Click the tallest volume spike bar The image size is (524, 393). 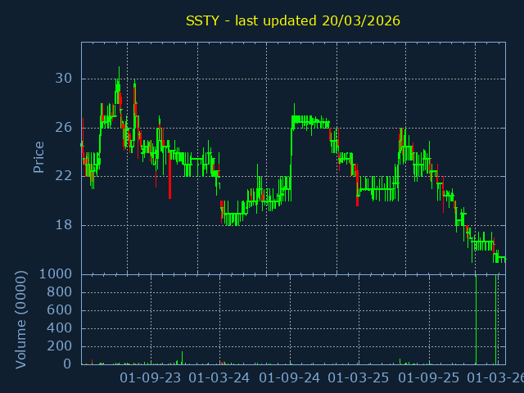476,319
